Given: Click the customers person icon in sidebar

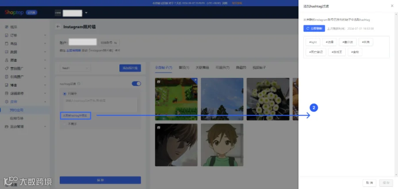Looking at the screenshot, I should (7, 60).
